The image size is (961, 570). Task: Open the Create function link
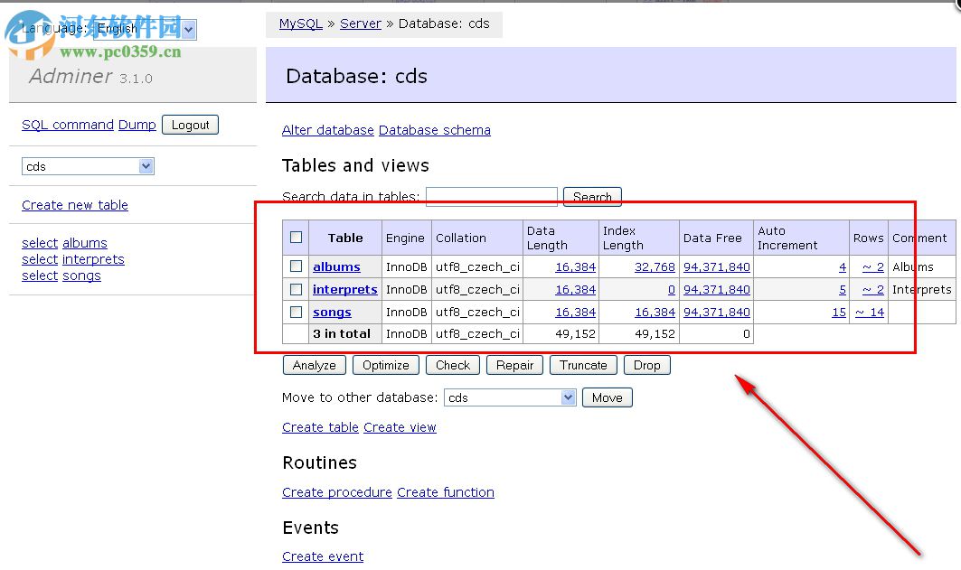click(x=446, y=492)
